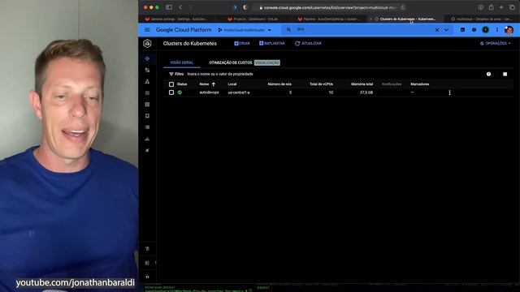Open the row actions menu for autodevops
This screenshot has height=292, width=520.
(449, 92)
